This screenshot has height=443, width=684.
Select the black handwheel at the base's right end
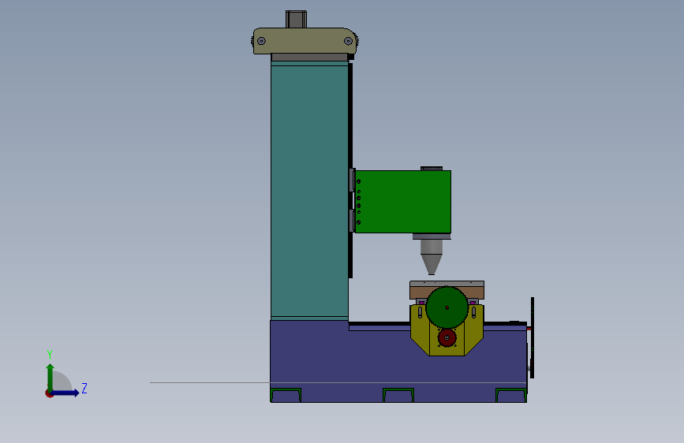point(533,338)
